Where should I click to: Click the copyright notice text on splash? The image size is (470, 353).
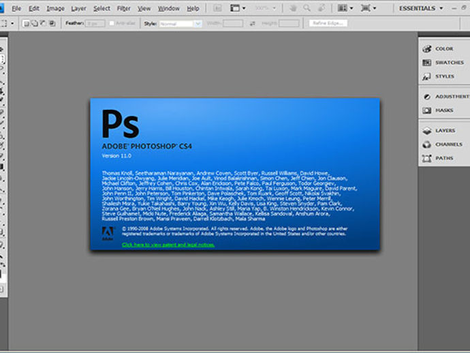[235, 231]
